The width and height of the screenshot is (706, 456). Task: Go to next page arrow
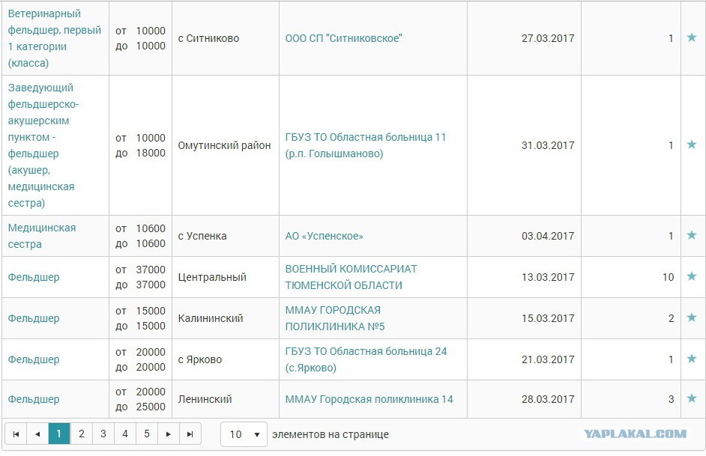pos(169,434)
